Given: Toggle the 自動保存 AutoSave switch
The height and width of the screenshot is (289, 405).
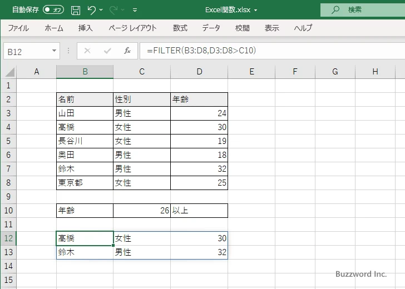Looking at the screenshot, I should click(x=53, y=10).
